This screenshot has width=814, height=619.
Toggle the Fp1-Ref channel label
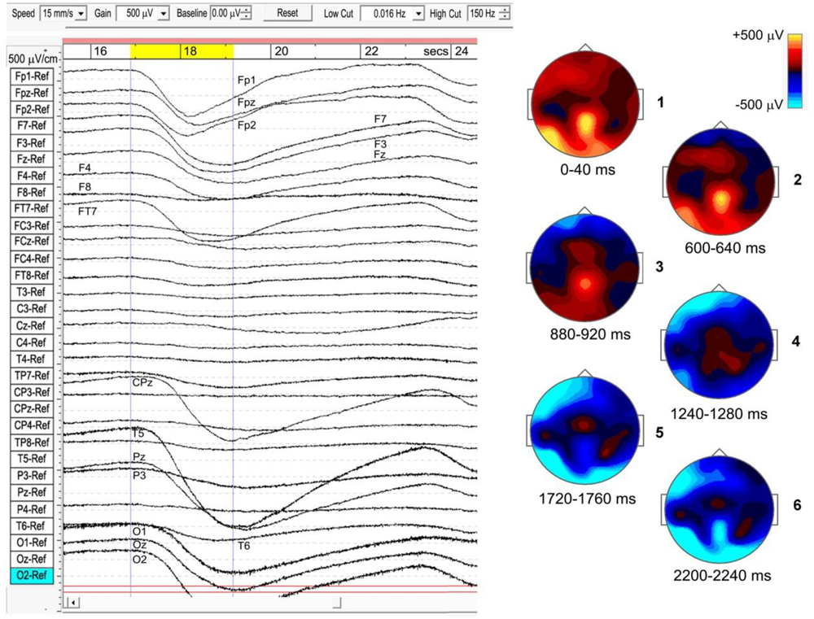tap(31, 75)
